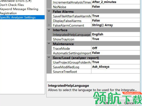The height and width of the screenshot is (106, 142).
Task: Confirm settings with the OK button
Action: [x=106, y=103]
